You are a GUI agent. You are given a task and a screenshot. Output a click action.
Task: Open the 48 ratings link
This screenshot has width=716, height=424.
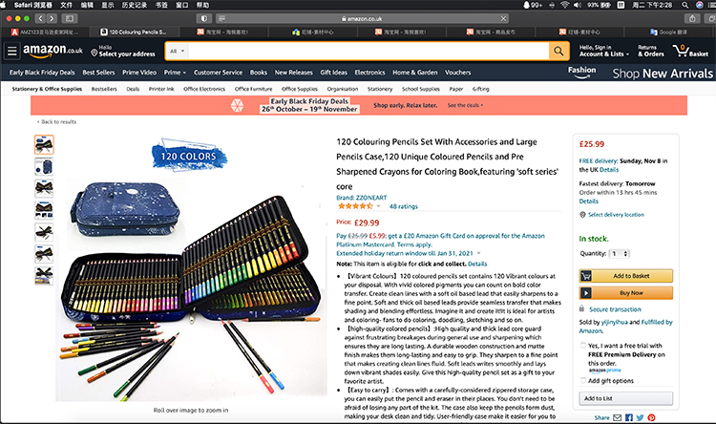pos(403,206)
